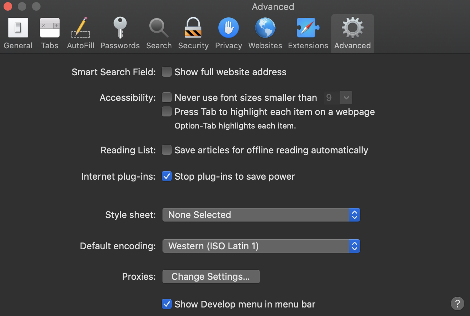This screenshot has height=316, width=470.
Task: Click the Internet plug-ins label
Action: 118,176
